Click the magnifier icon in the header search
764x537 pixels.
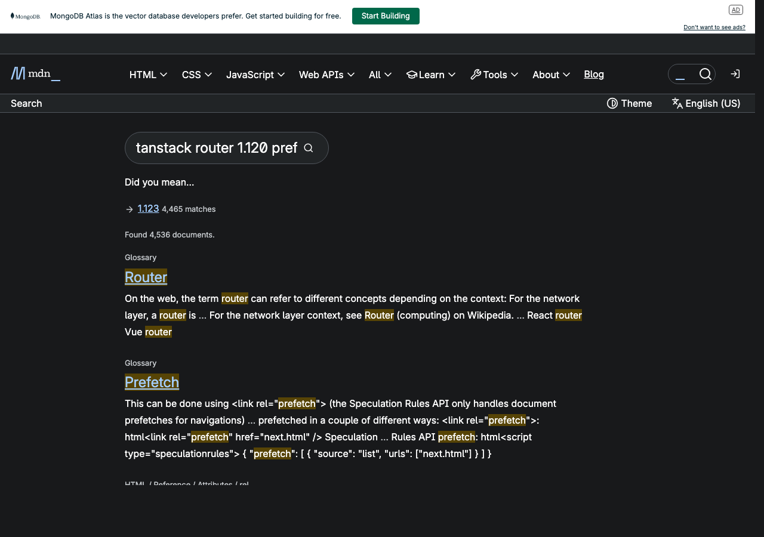coord(706,74)
